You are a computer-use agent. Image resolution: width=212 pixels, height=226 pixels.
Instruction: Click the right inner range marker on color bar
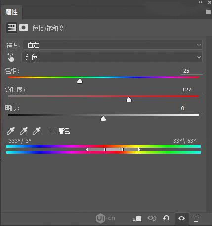[123, 150]
